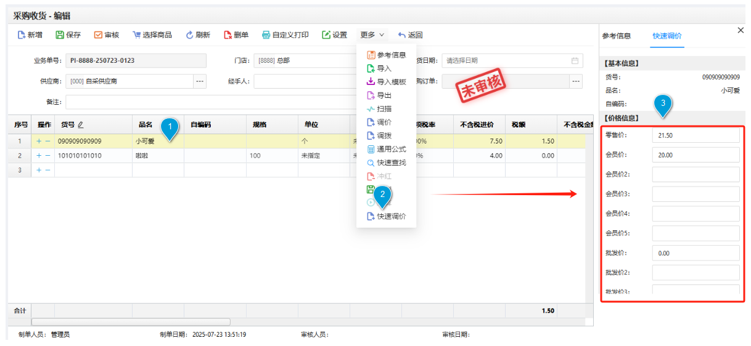
Task: Choose 快速调价 from the more menu
Action: point(386,217)
